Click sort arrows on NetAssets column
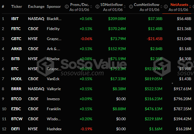This screenshot has height=134, width=194. click(x=190, y=7)
